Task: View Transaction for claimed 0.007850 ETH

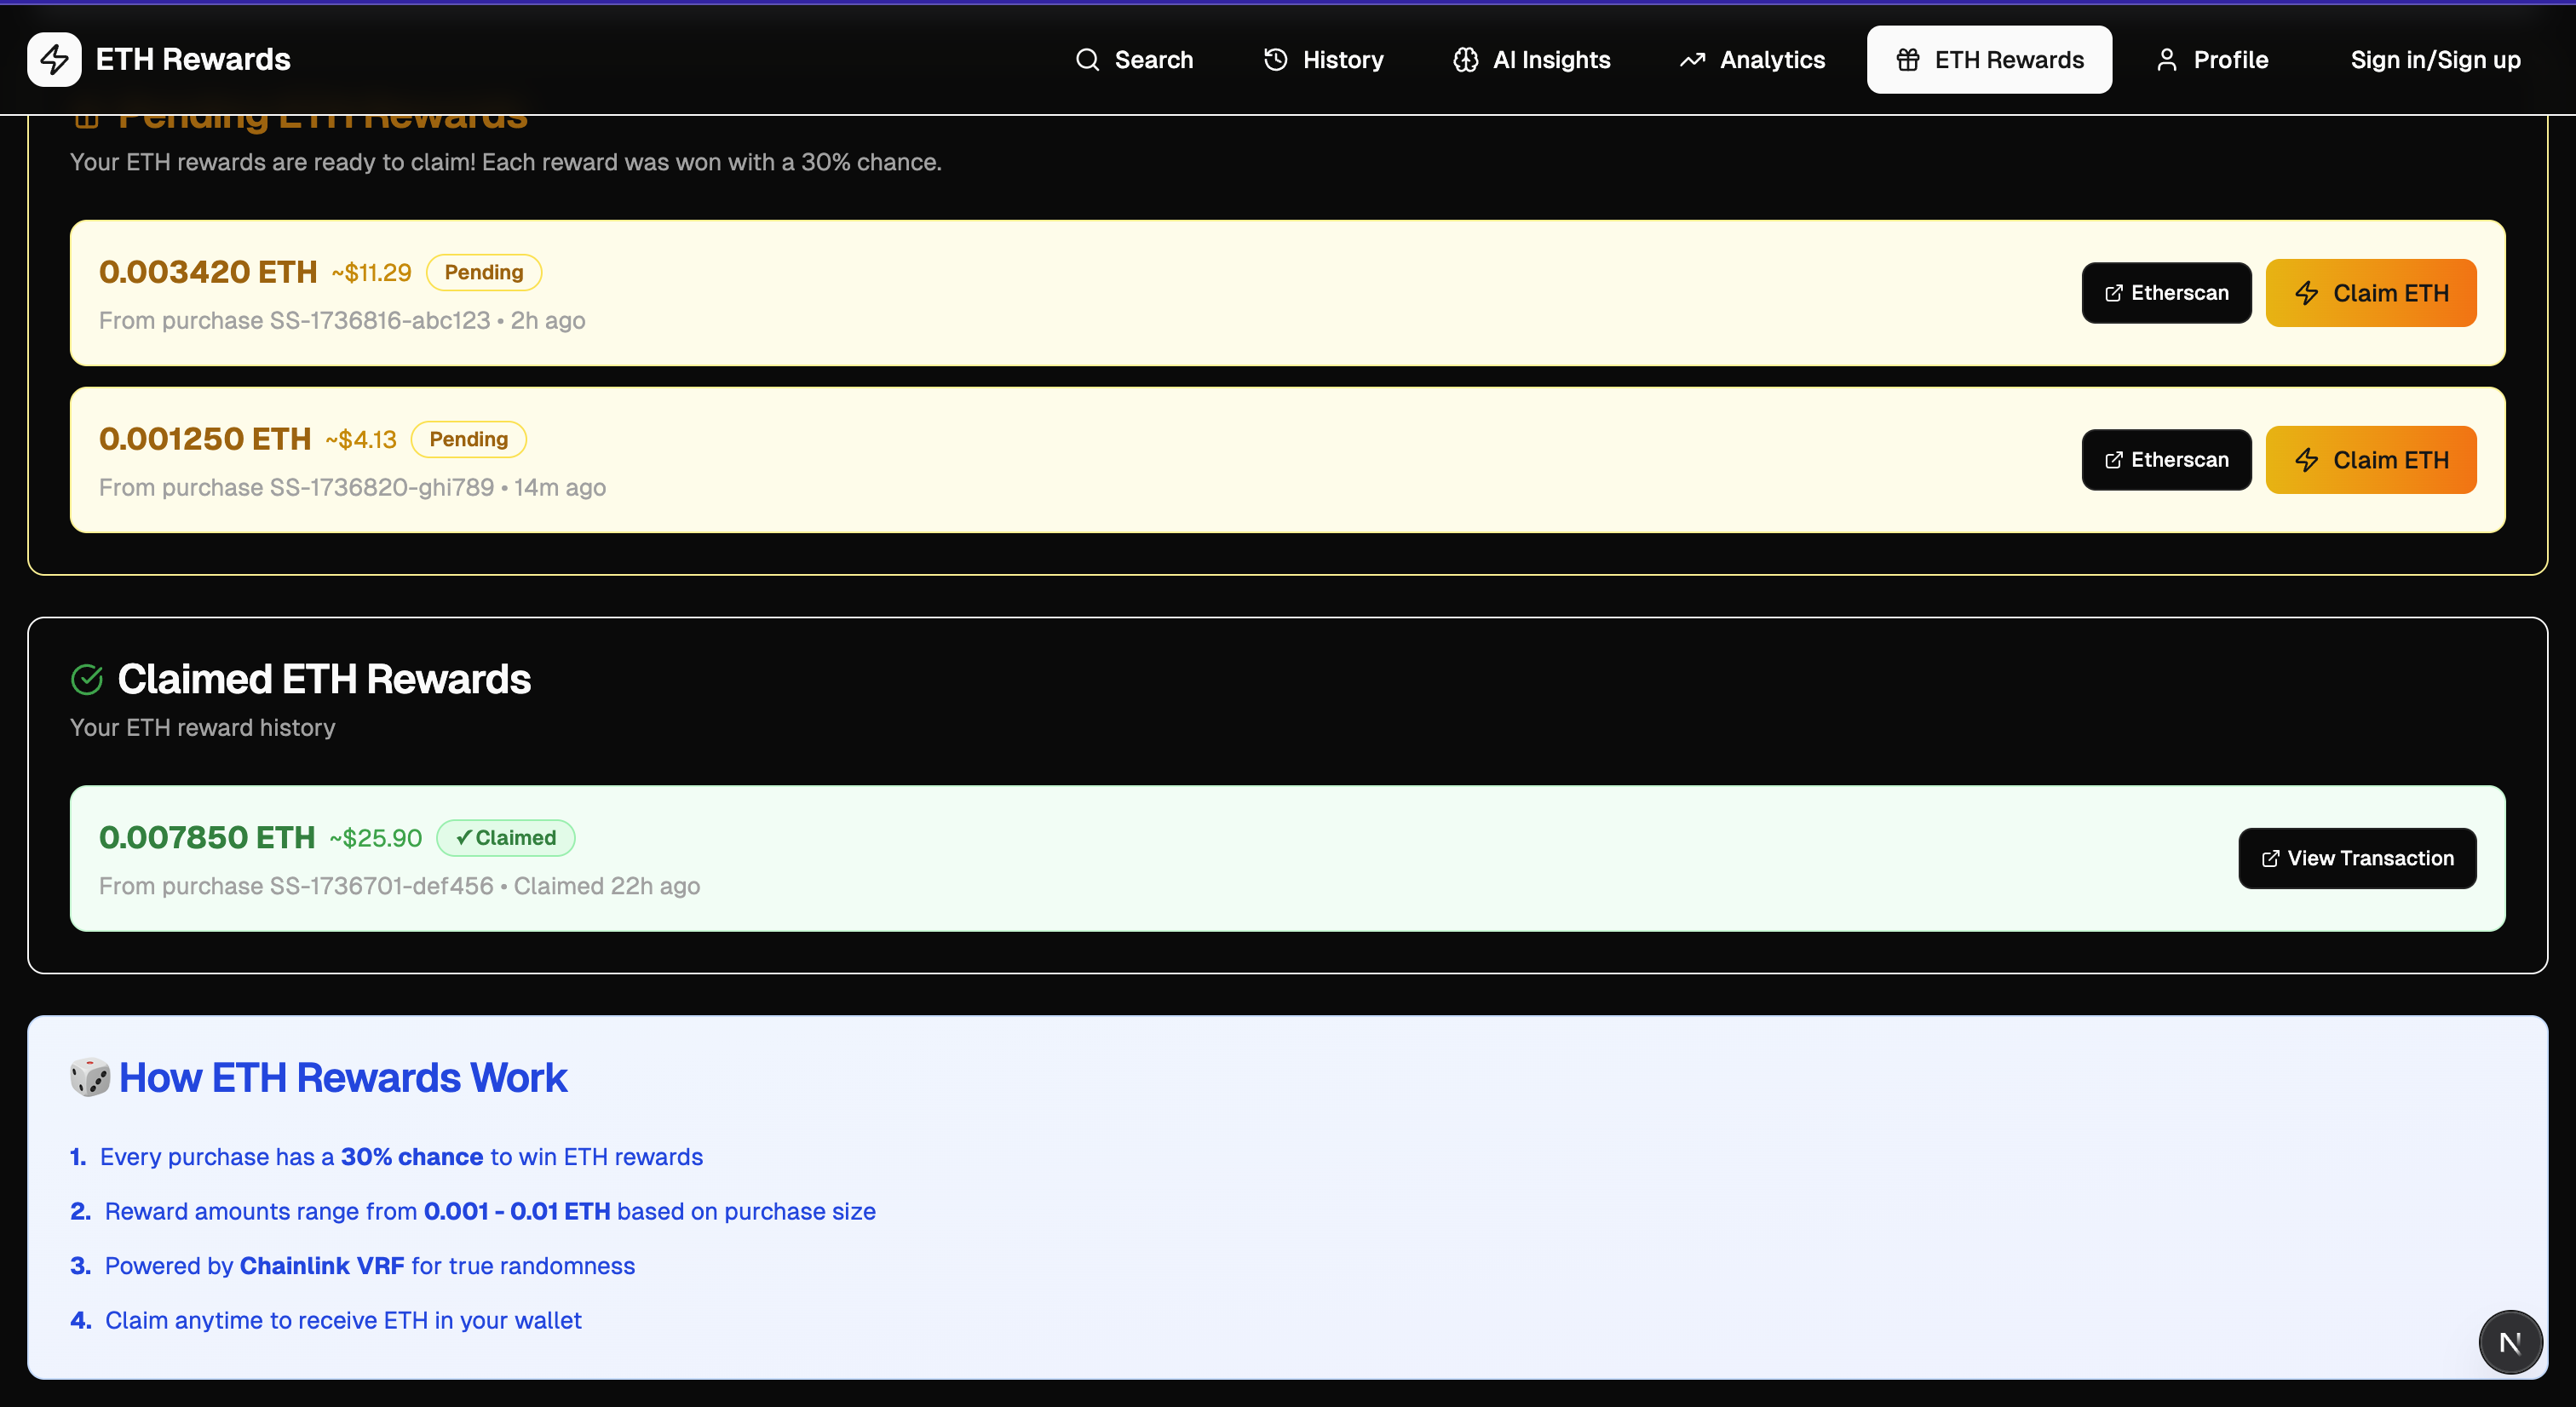Action: coord(2356,858)
